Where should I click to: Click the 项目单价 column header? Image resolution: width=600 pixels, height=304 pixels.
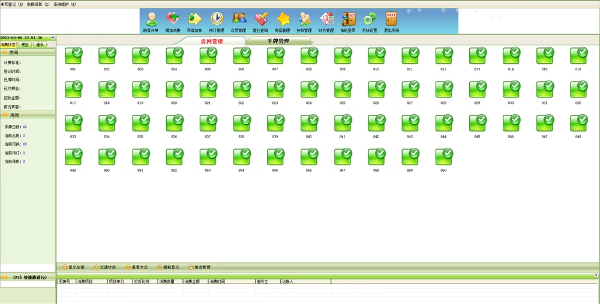click(120, 281)
